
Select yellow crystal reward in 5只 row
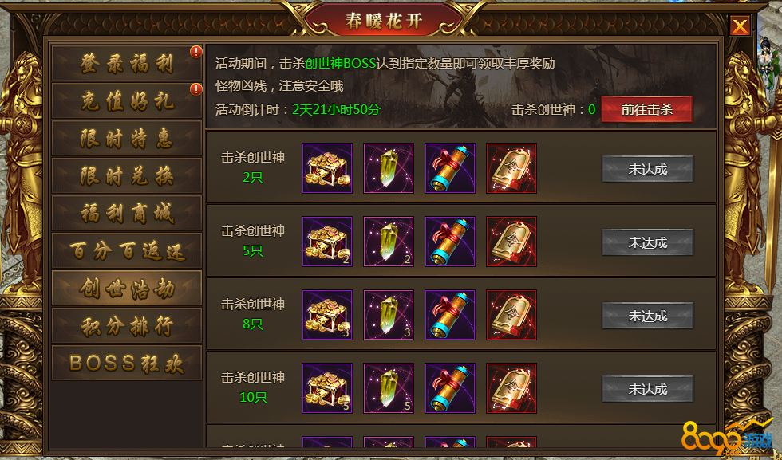pyautogui.click(x=389, y=242)
